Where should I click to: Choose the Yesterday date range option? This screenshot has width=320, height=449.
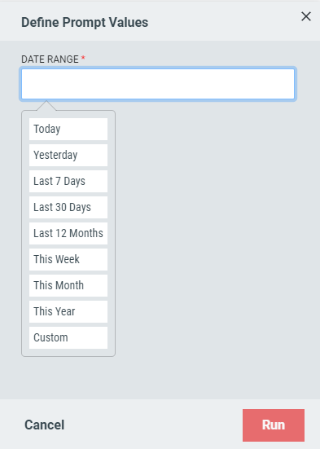(x=68, y=155)
